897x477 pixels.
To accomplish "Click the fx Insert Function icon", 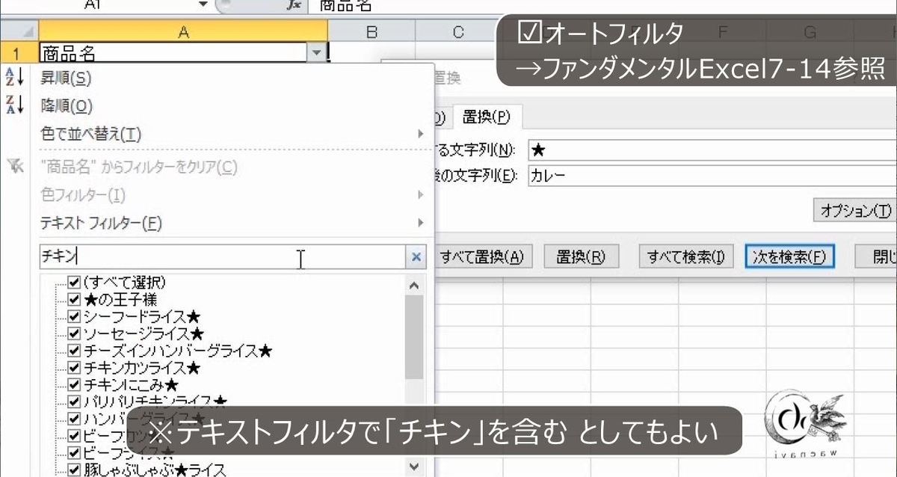I will point(292,4).
